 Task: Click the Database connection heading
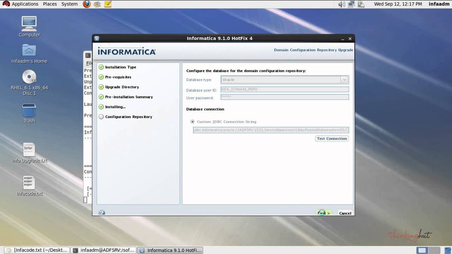point(205,109)
